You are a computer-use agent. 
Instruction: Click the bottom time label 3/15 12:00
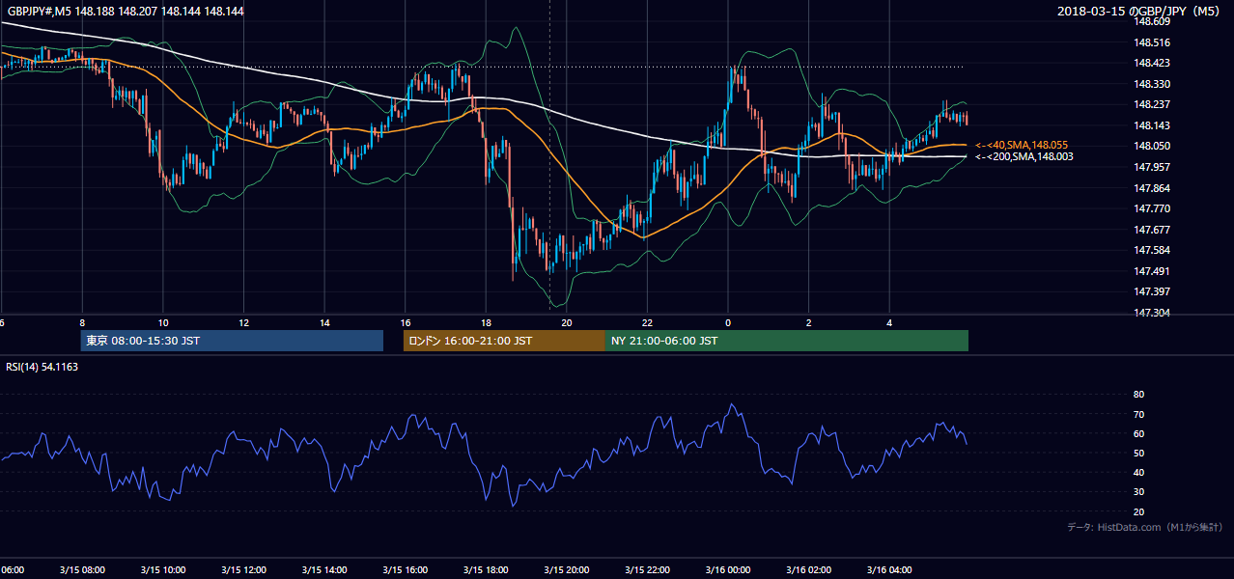(x=243, y=570)
